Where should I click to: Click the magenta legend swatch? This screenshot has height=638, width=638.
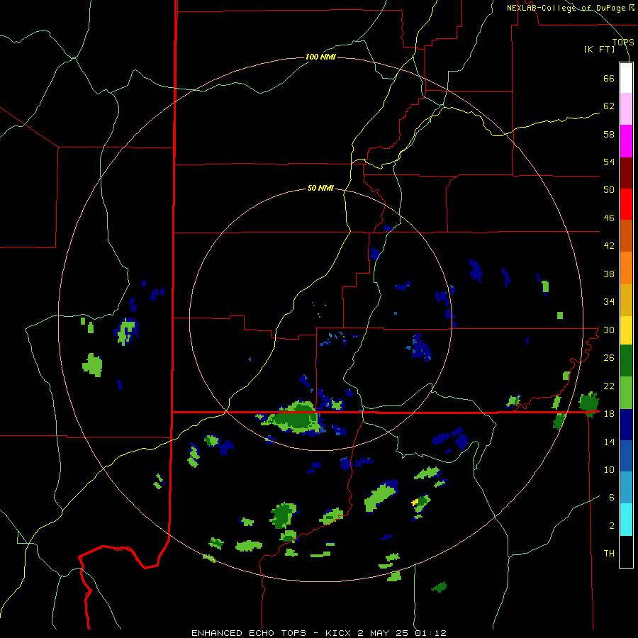pyautogui.click(x=626, y=141)
